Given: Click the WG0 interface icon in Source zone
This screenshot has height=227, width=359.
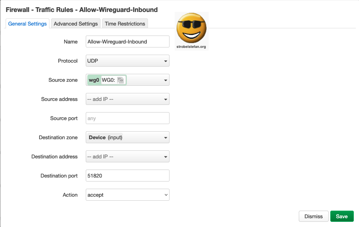Looking at the screenshot, I should coord(120,80).
